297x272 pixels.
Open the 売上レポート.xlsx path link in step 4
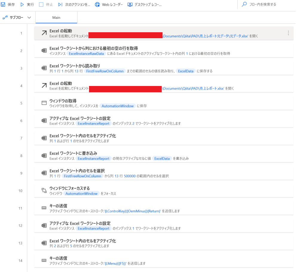tap(193, 88)
